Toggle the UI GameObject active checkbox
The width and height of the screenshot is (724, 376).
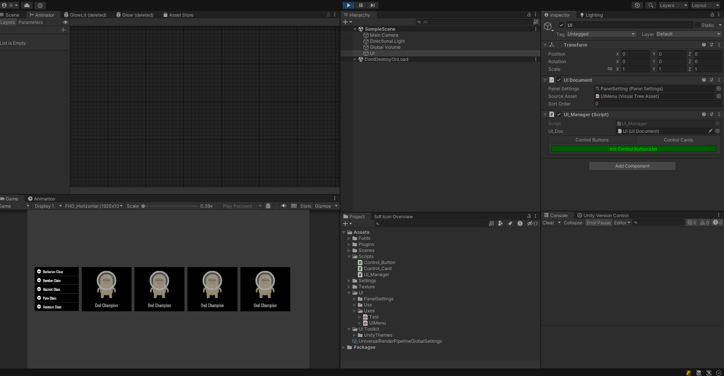pyautogui.click(x=562, y=25)
